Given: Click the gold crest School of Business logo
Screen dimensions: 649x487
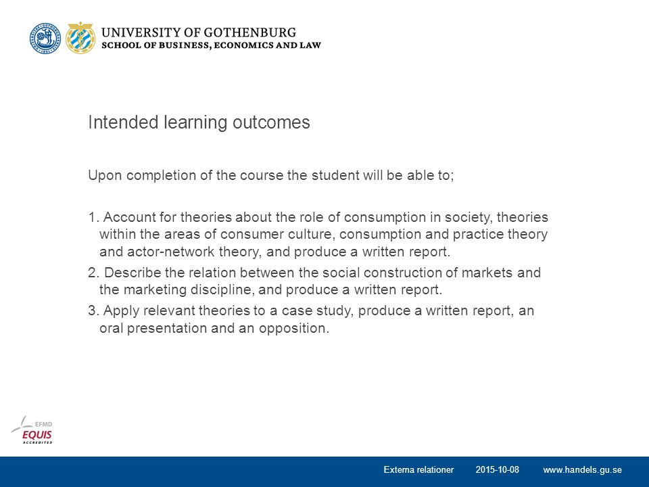Looking at the screenshot, I should pyautogui.click(x=80, y=38).
